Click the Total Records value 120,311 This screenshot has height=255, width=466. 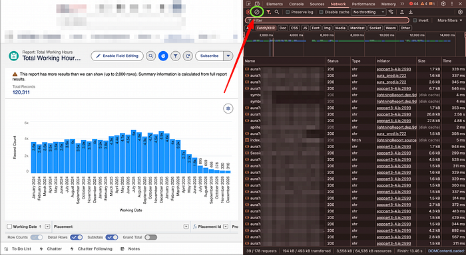tap(21, 92)
